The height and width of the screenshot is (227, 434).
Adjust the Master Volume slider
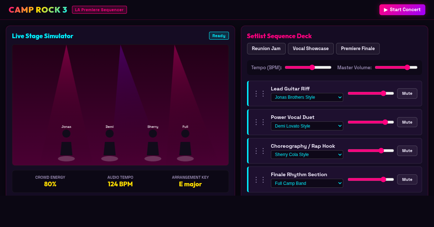click(x=396, y=67)
